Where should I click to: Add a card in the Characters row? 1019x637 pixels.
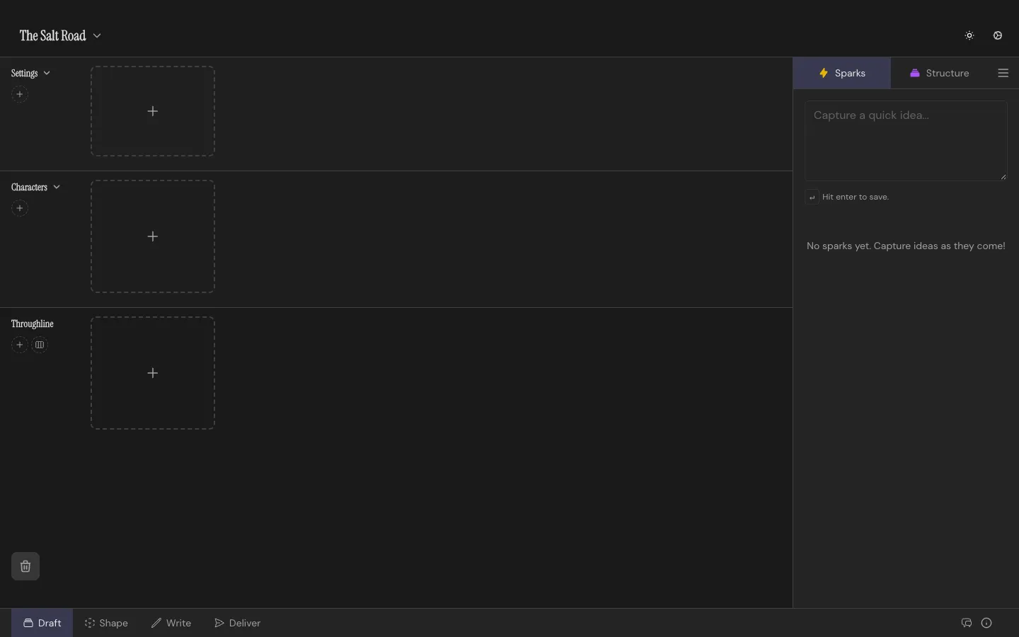click(153, 236)
